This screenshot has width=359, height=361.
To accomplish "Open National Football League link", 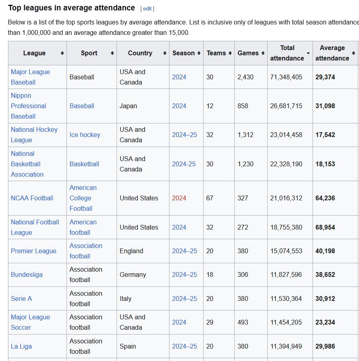I will point(35,227).
